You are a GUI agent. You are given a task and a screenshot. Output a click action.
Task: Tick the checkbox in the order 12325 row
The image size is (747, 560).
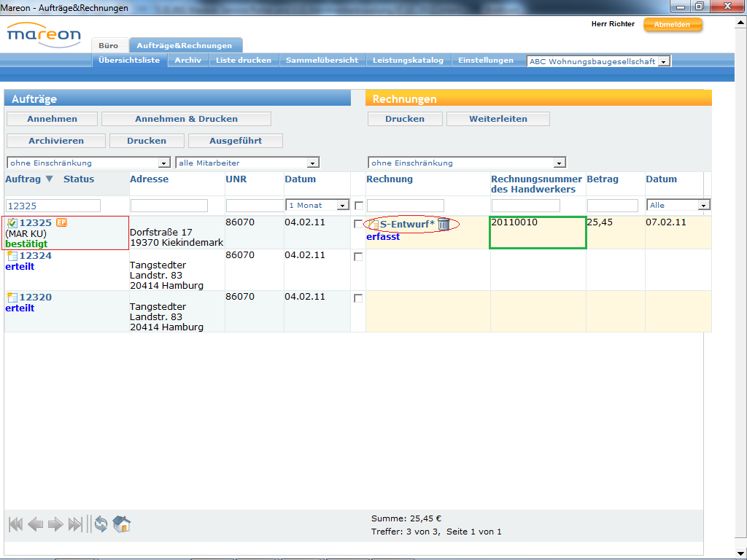358,225
